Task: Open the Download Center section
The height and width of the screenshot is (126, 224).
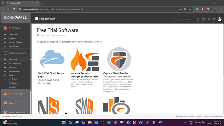Action: click(15, 94)
